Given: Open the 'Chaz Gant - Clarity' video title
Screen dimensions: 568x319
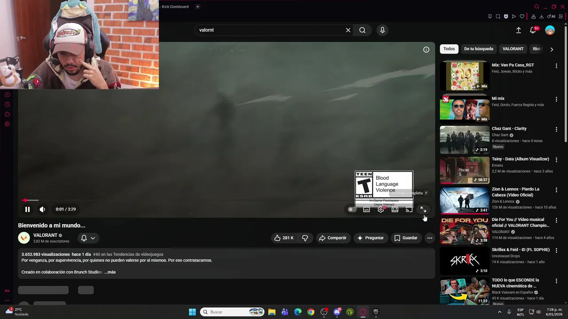Looking at the screenshot, I should point(509,128).
